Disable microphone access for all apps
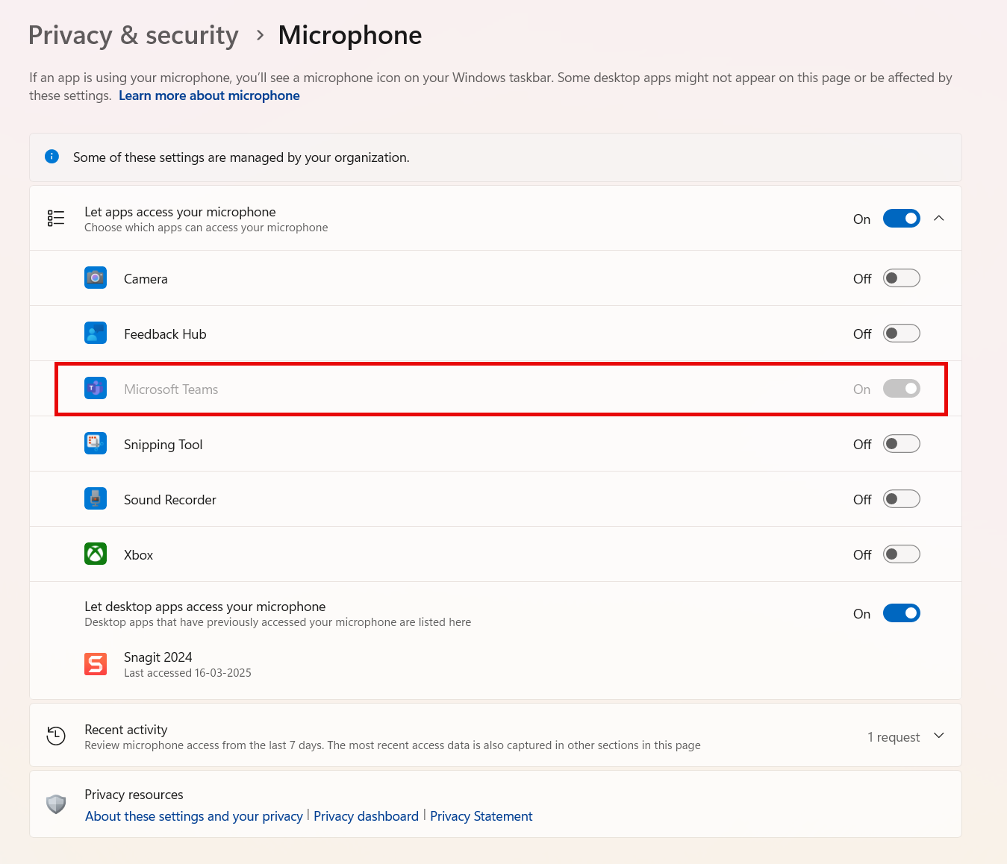Viewport: 1007px width, 864px height. coord(902,218)
